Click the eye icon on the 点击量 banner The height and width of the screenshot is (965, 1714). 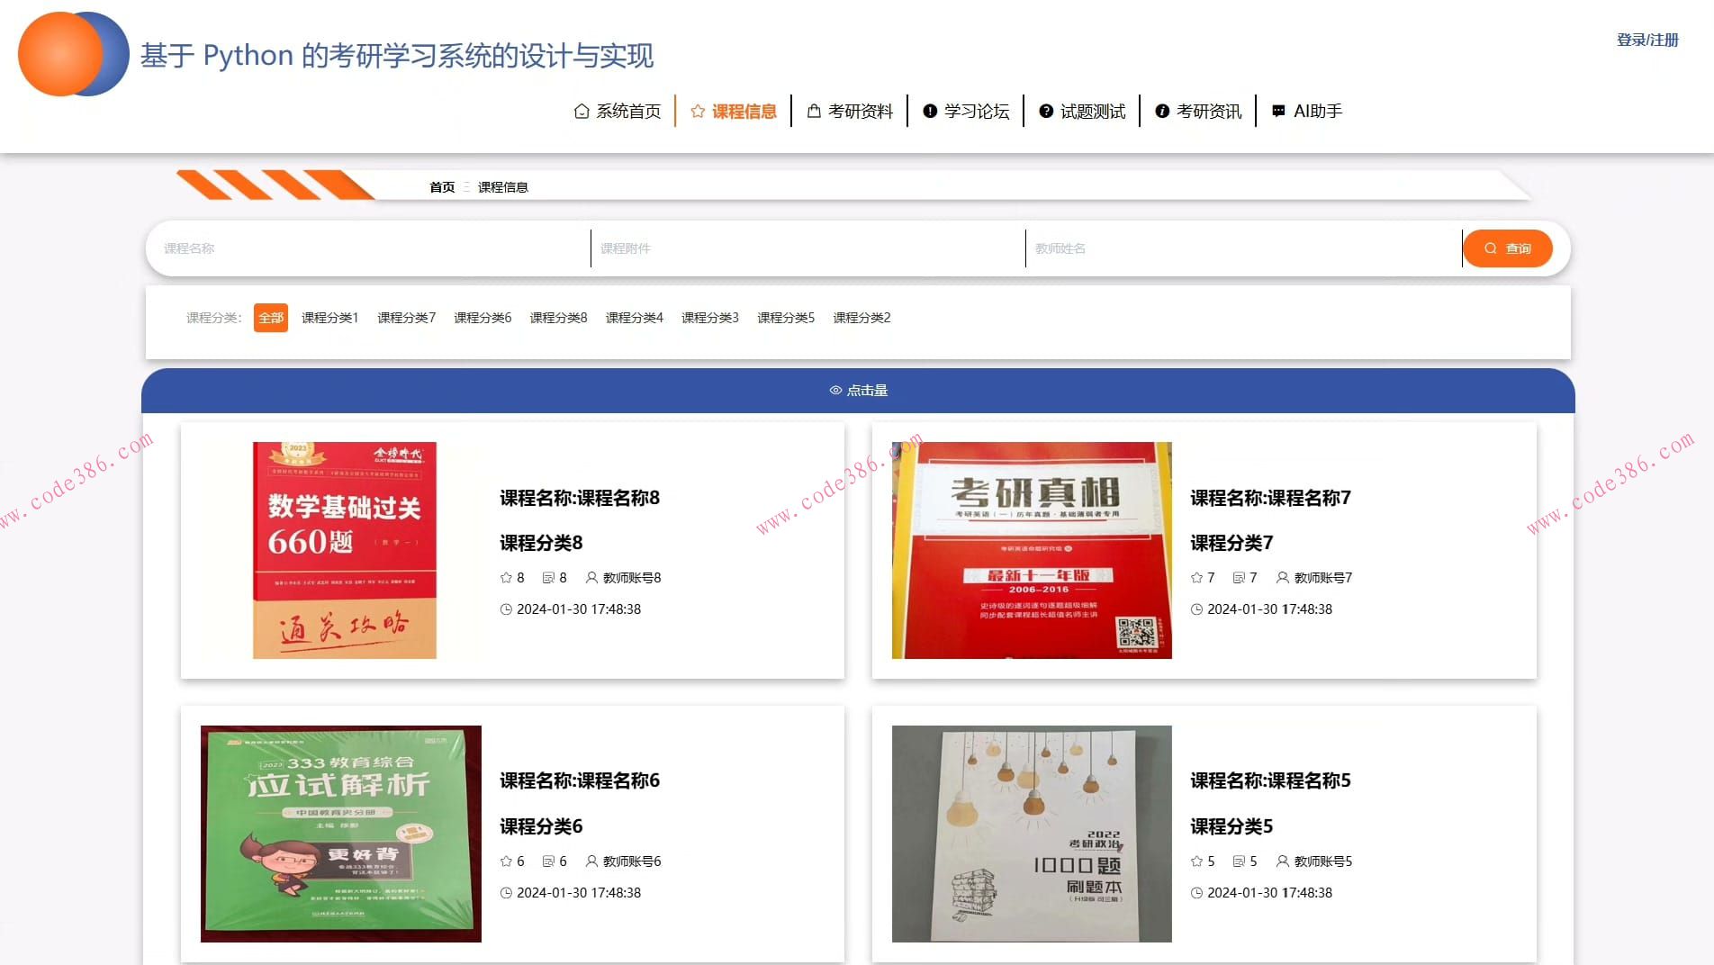(x=834, y=391)
